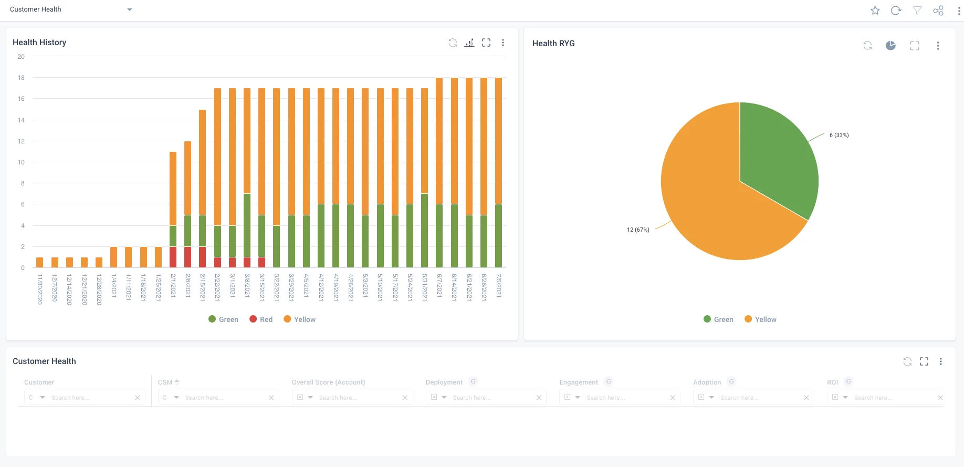This screenshot has height=467, width=964.
Task: Open ROI filter operator dropdown
Action: (845, 398)
